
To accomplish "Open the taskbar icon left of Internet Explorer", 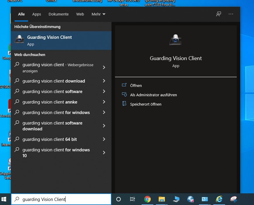I will pyautogui.click(x=205, y=199).
